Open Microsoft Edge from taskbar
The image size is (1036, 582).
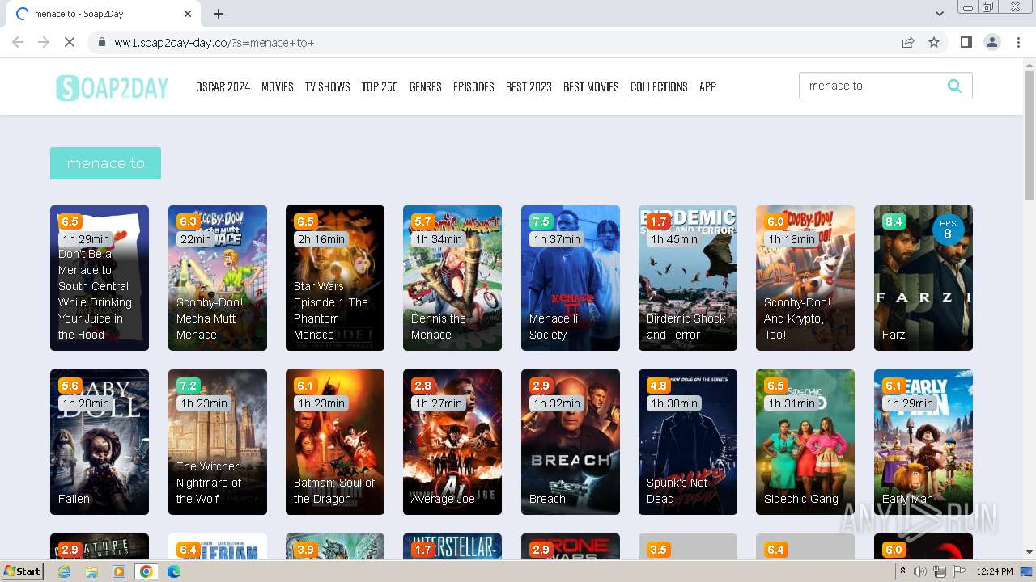pos(173,571)
